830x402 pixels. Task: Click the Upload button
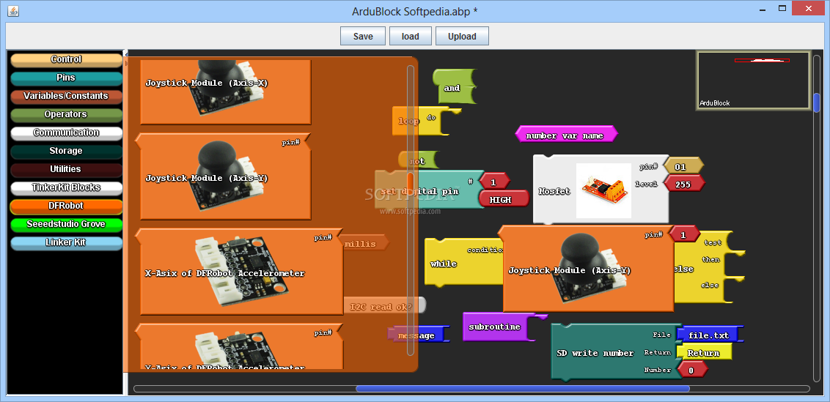(462, 37)
